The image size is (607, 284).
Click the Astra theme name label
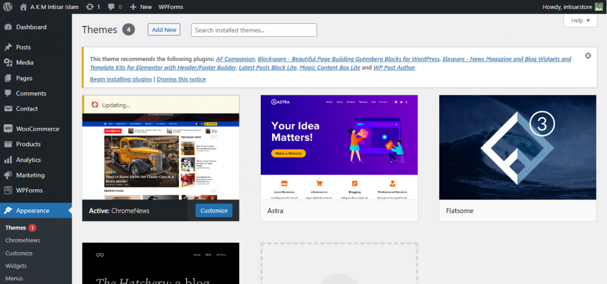pyautogui.click(x=275, y=211)
